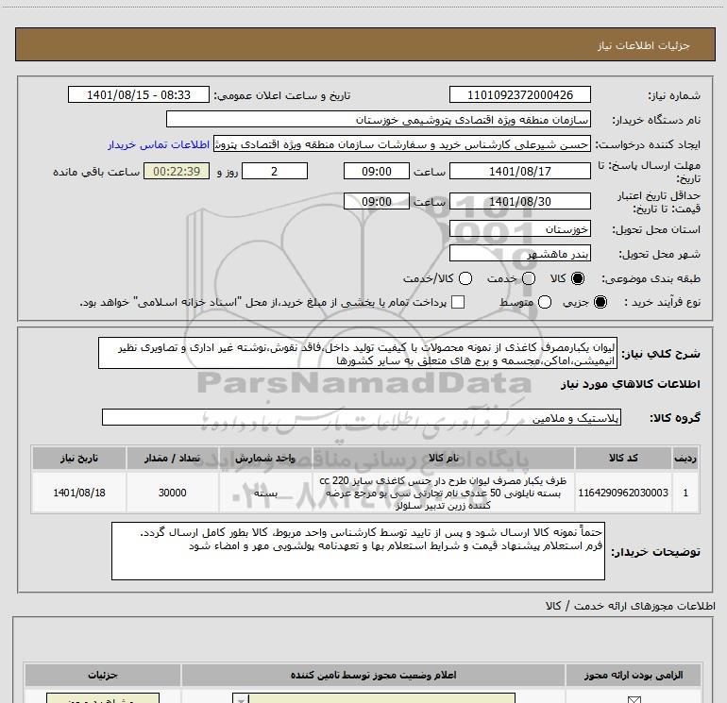This screenshot has height=703, width=727.
Task: Click the product name cell ظرف یکبار مصرف
Action: pos(443,493)
